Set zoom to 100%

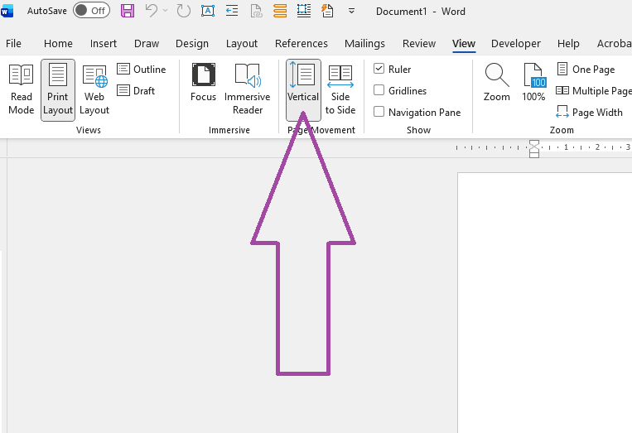click(x=533, y=83)
